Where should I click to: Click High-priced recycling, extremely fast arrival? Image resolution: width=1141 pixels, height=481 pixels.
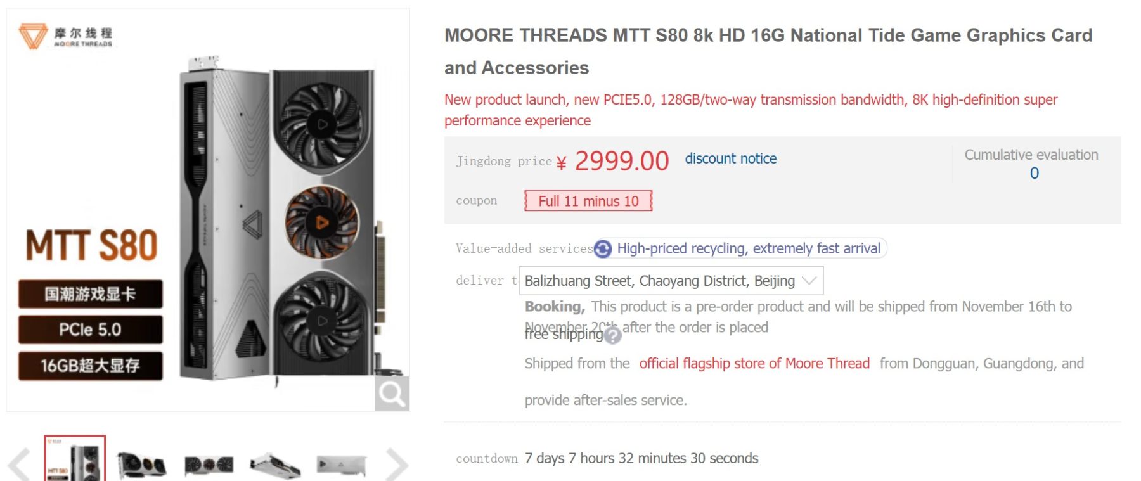(748, 248)
